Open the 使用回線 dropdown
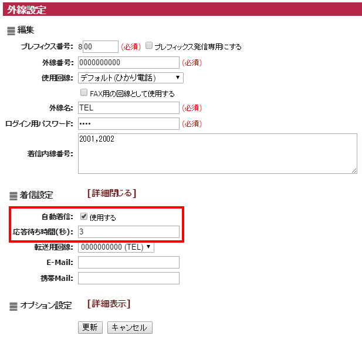Image resolution: width=362 pixels, height=339 pixels. click(x=131, y=78)
